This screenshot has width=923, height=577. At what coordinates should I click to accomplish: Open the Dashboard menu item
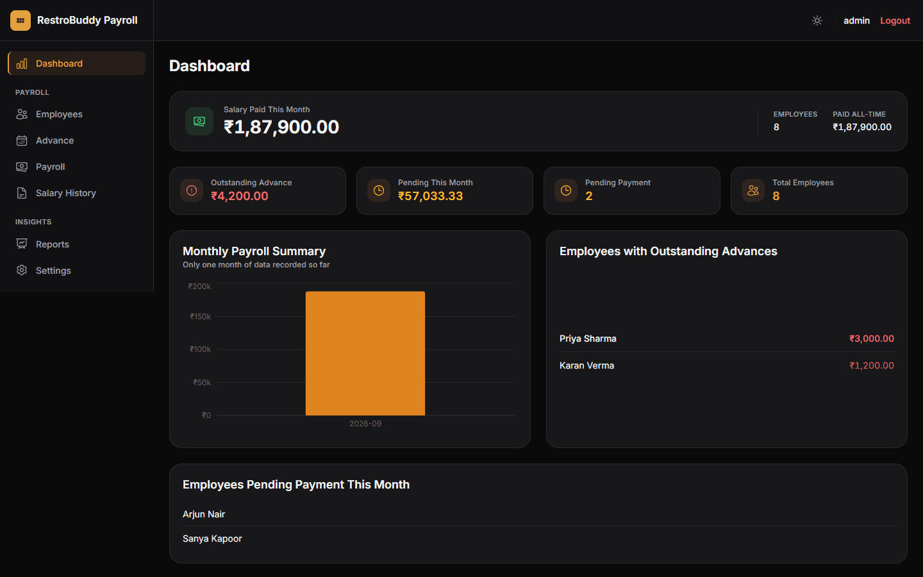pyautogui.click(x=77, y=63)
